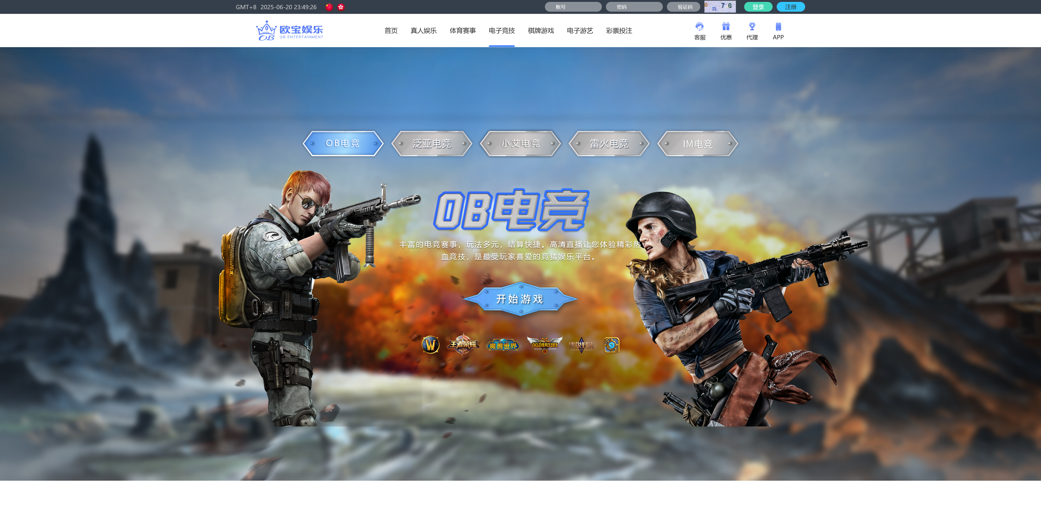Select the IM电竞 tab
The width and height of the screenshot is (1041, 520).
[698, 143]
